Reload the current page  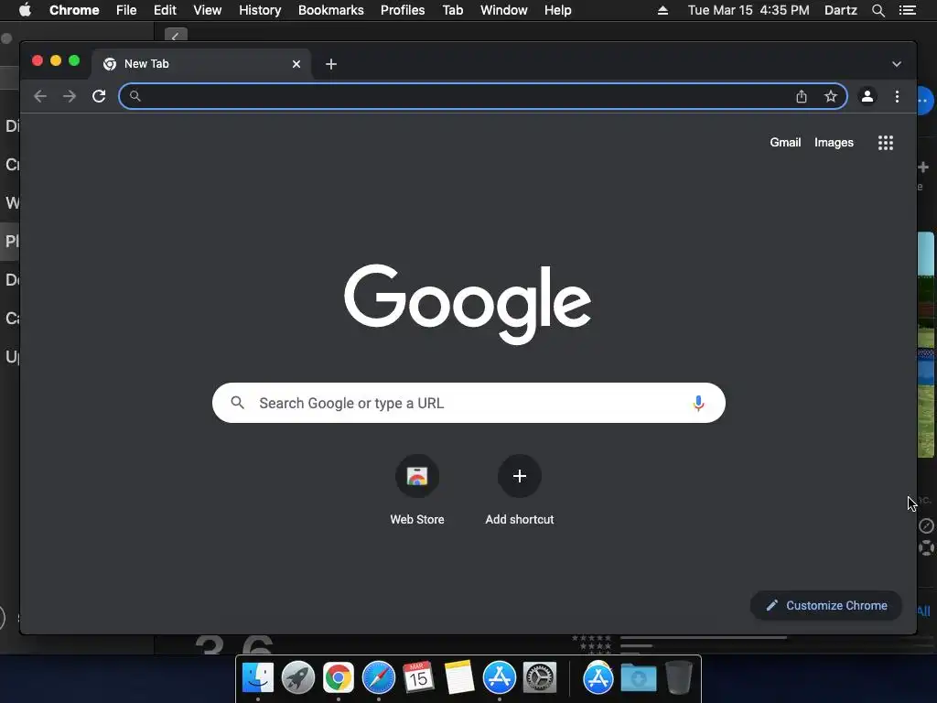coord(99,96)
